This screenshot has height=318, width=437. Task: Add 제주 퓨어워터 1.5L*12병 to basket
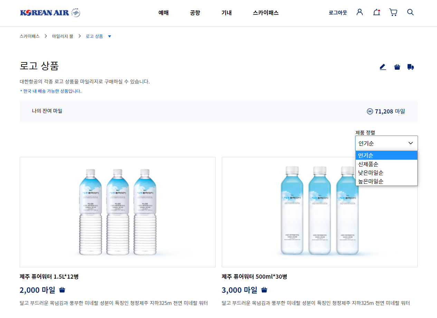(x=62, y=290)
